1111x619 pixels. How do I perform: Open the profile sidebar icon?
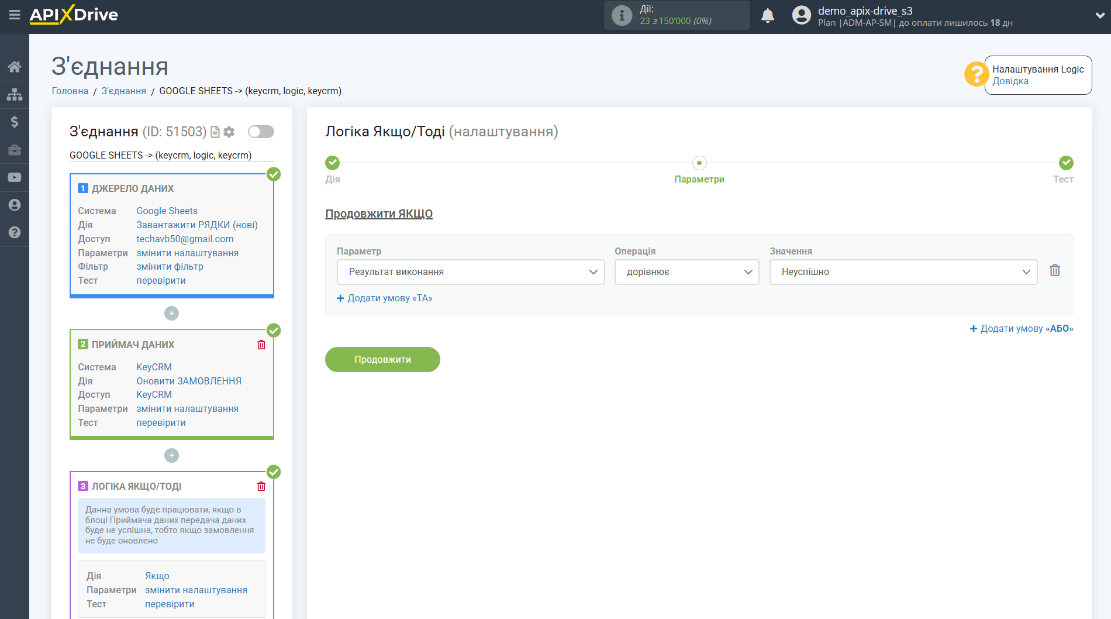pos(15,205)
